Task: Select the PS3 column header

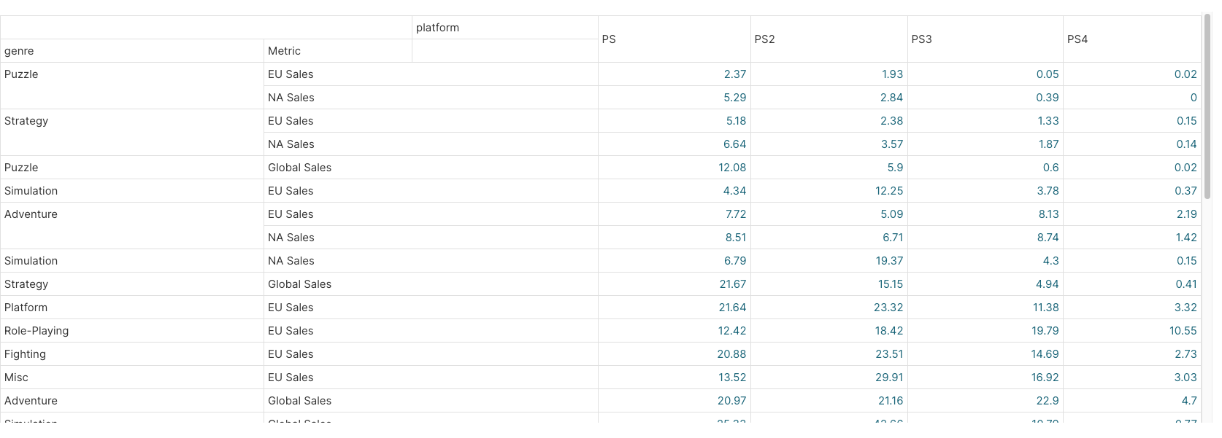Action: 921,39
